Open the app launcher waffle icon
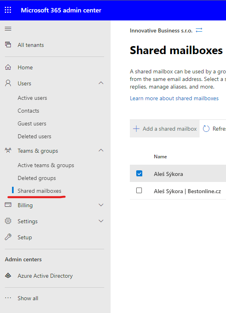The image size is (226, 313). point(8,10)
